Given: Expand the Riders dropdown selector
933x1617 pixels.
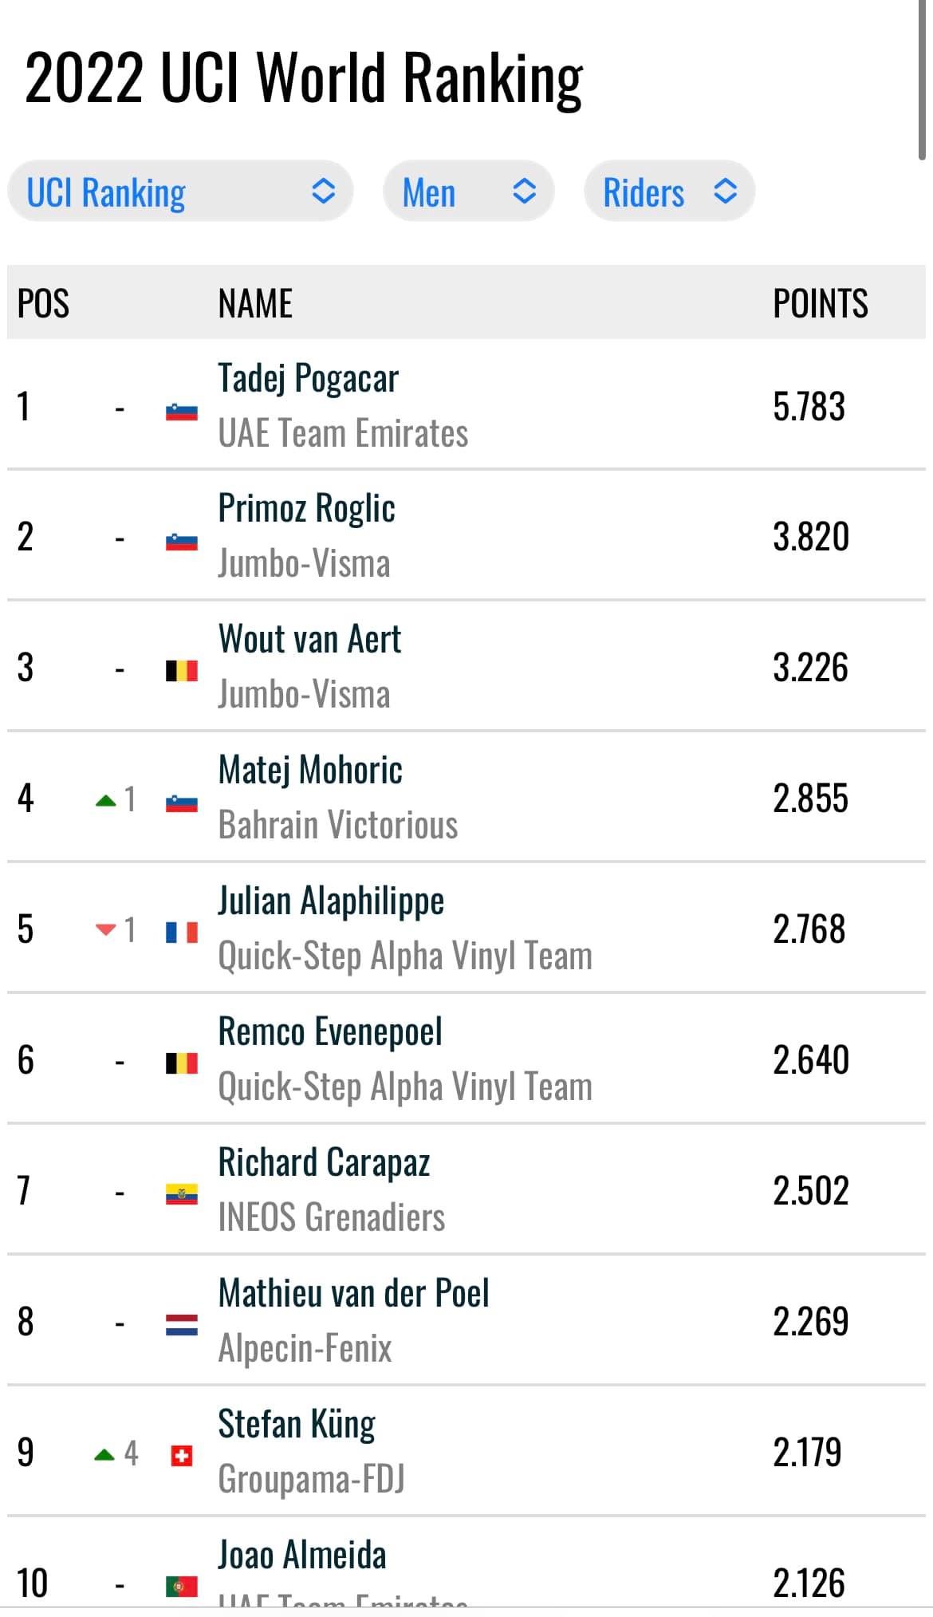Looking at the screenshot, I should pyautogui.click(x=669, y=191).
